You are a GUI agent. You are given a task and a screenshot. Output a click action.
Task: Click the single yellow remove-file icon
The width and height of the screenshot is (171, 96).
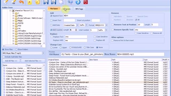tap(30, 2)
